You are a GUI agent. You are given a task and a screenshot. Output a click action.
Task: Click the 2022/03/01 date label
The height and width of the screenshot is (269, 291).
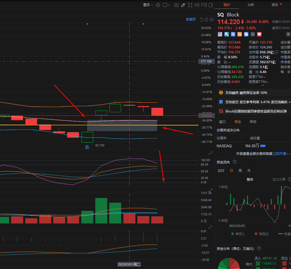click(x=129, y=264)
